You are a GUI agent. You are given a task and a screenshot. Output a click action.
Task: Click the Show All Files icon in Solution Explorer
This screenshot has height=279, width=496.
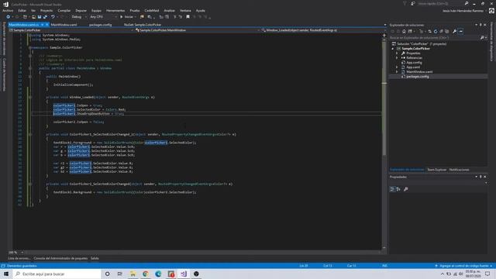[447, 31]
